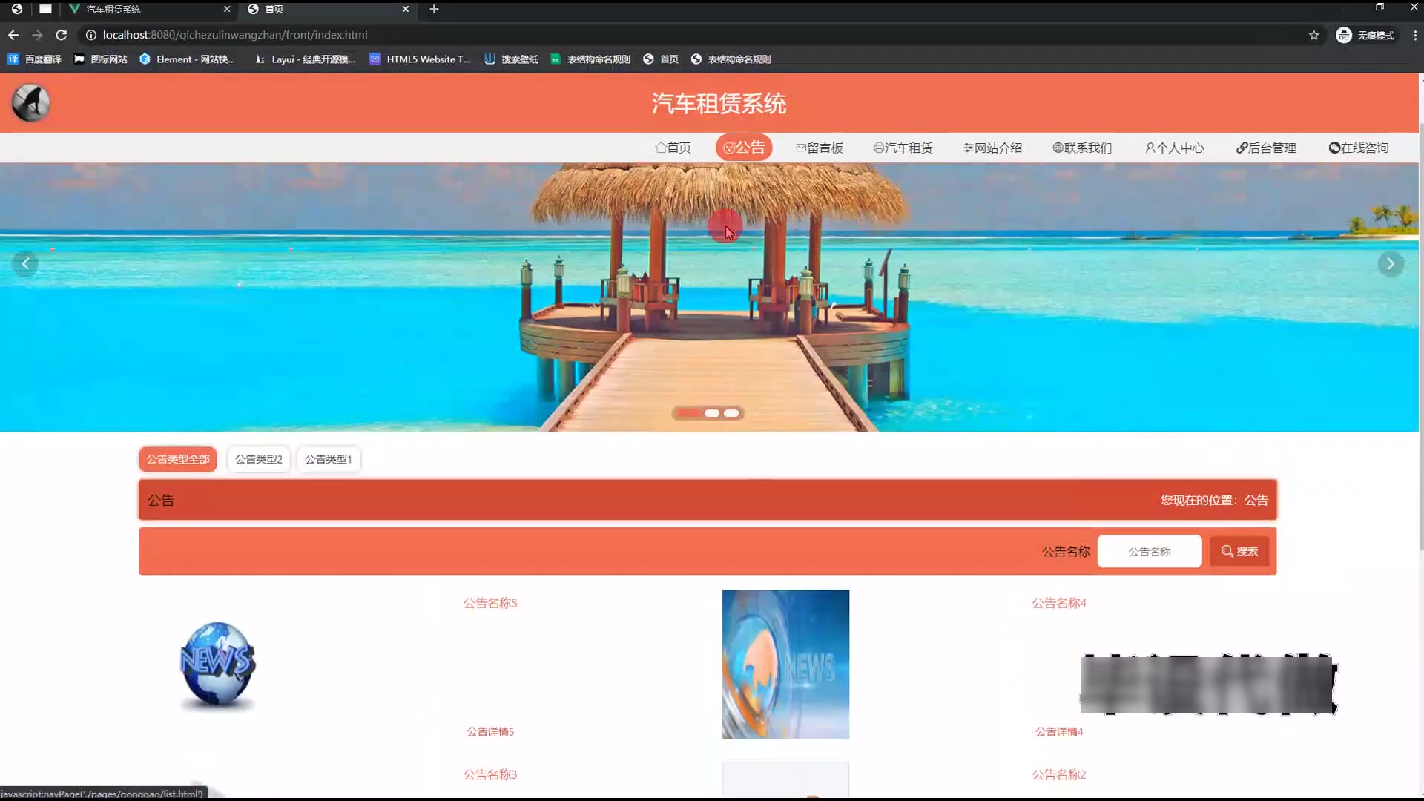
Task: Close the 汽车租赁系统 browser tab
Action: [227, 9]
